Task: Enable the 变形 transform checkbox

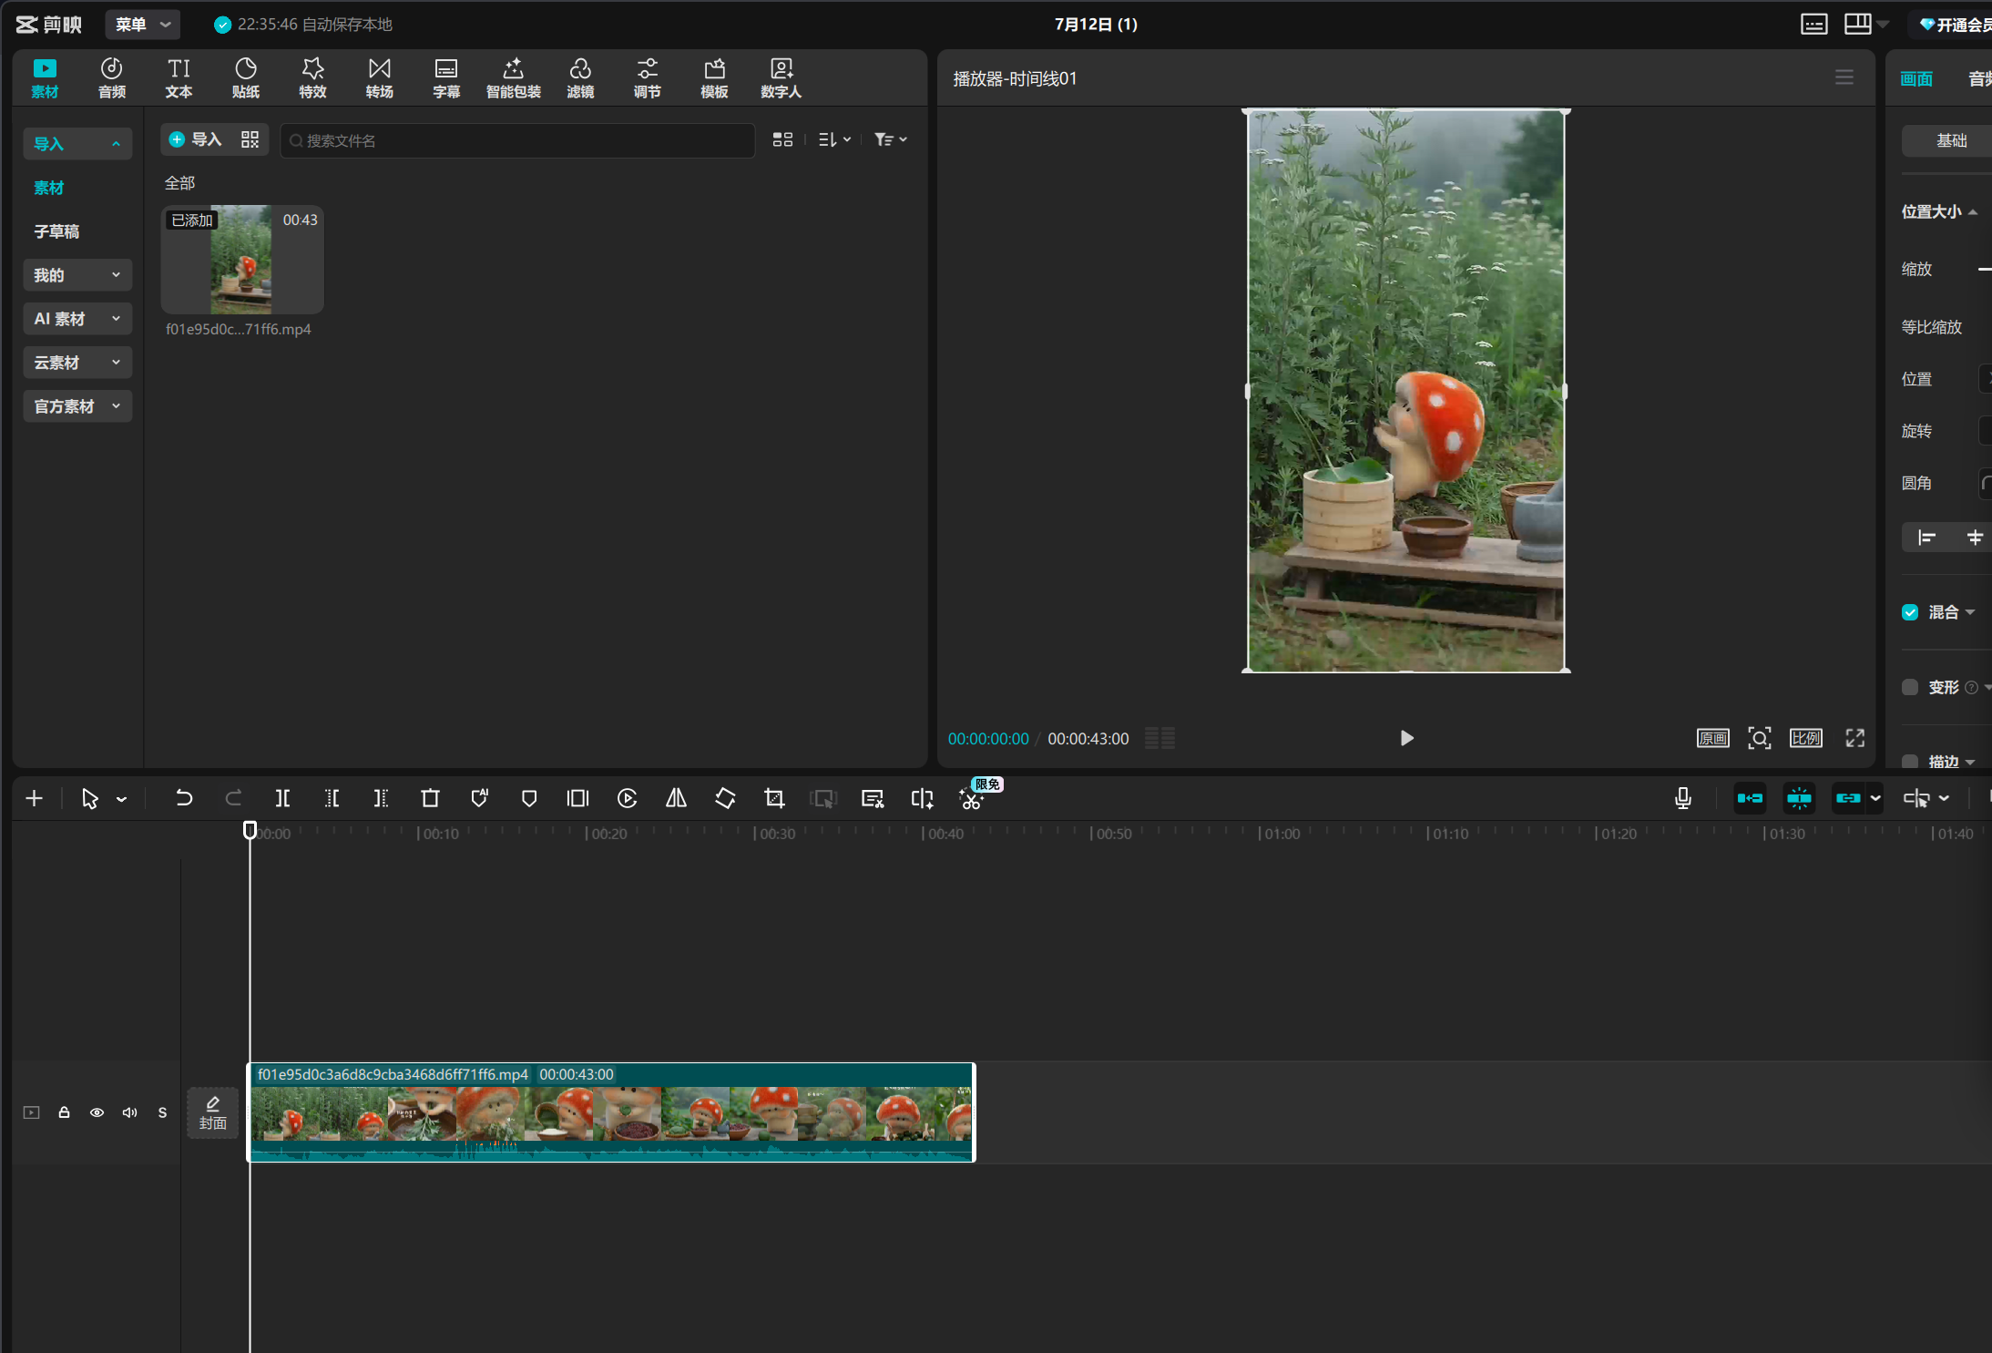Action: [x=1910, y=687]
